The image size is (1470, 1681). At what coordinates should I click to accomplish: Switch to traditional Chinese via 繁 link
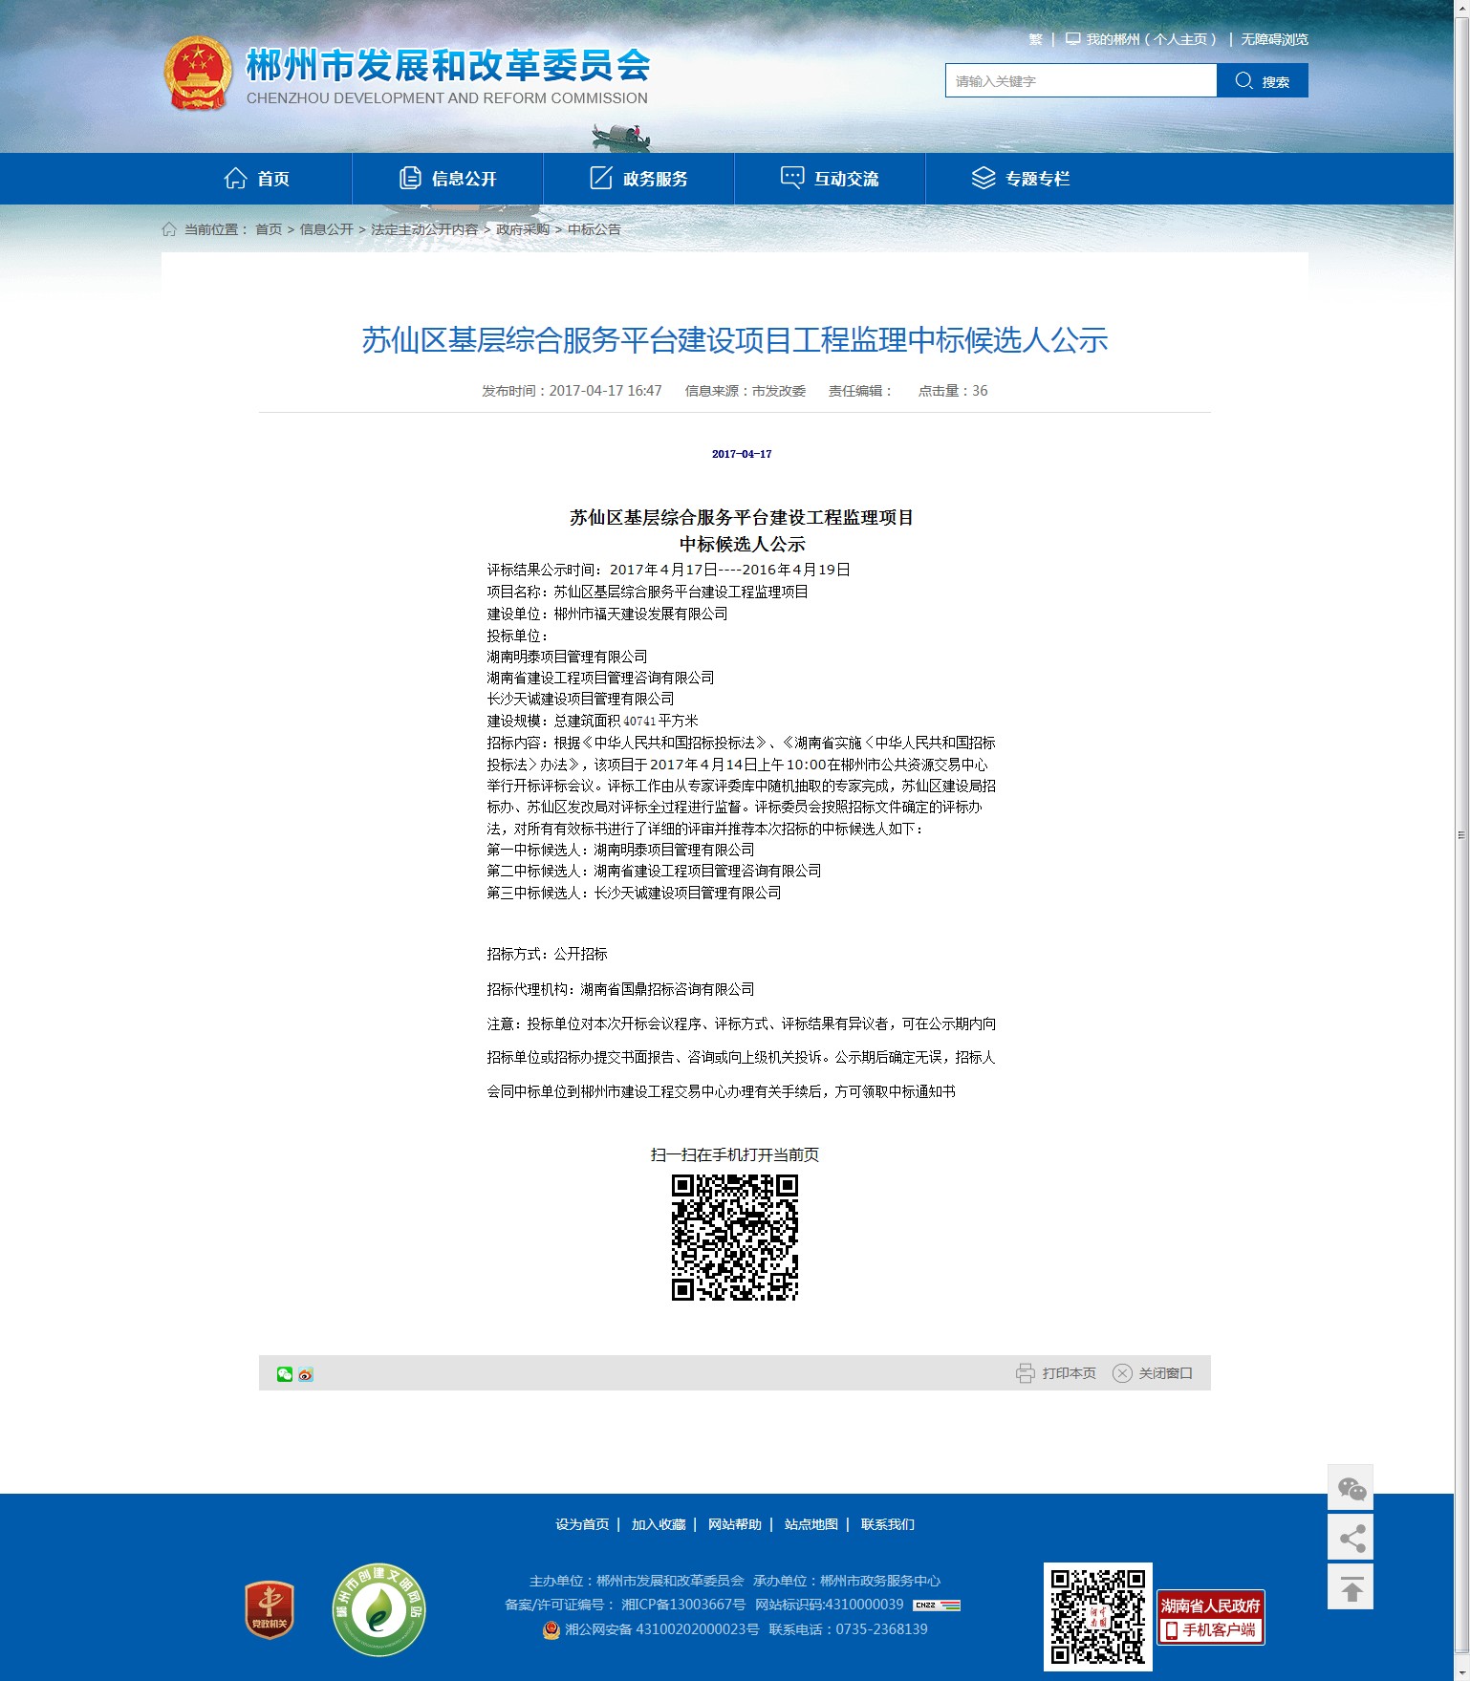point(1035,39)
